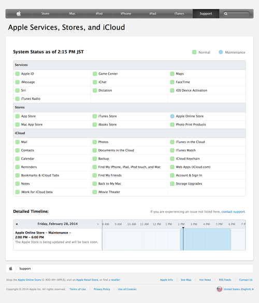This screenshot has width=259, height=303.
Task: Click the 'iTunes Match' label
Action: click(x=186, y=150)
